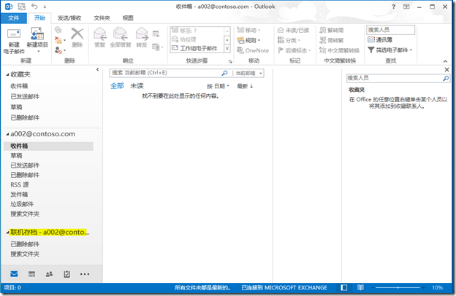Open the Current Mailbox (当前邮箱) scope dropdown
The height and width of the screenshot is (296, 456).
[249, 73]
